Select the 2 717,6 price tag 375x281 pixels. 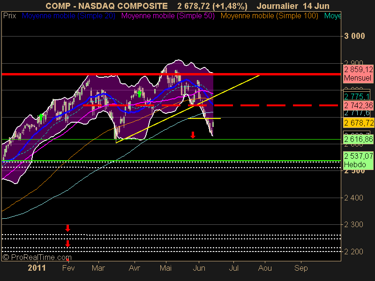point(357,113)
